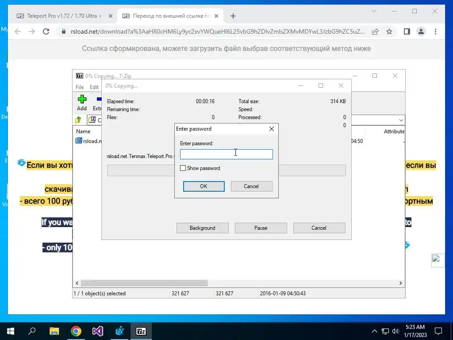Maximize the Copying progress window
Image resolution: width=453 pixels, height=340 pixels.
(321, 85)
